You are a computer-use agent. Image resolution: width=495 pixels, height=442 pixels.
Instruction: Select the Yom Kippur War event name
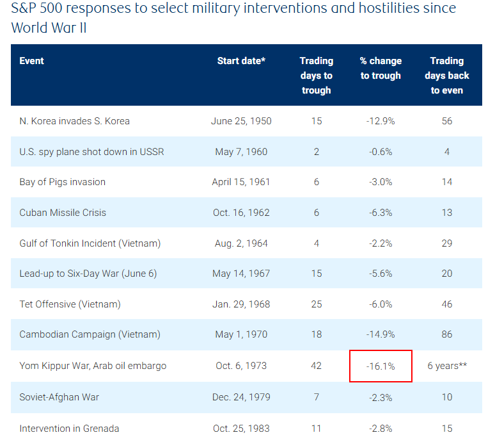(93, 366)
